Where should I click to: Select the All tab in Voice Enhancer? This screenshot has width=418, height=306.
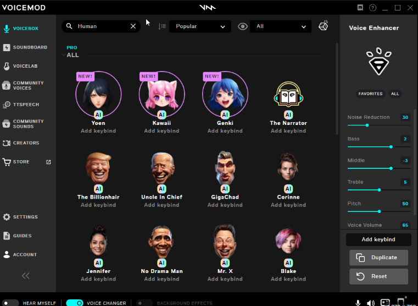395,94
